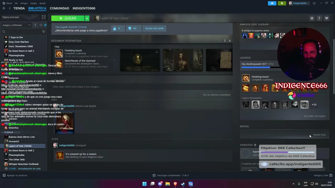Image resolution: width=335 pixels, height=188 pixels.
Task: Open the Ver menu
Action: coord(16,3)
